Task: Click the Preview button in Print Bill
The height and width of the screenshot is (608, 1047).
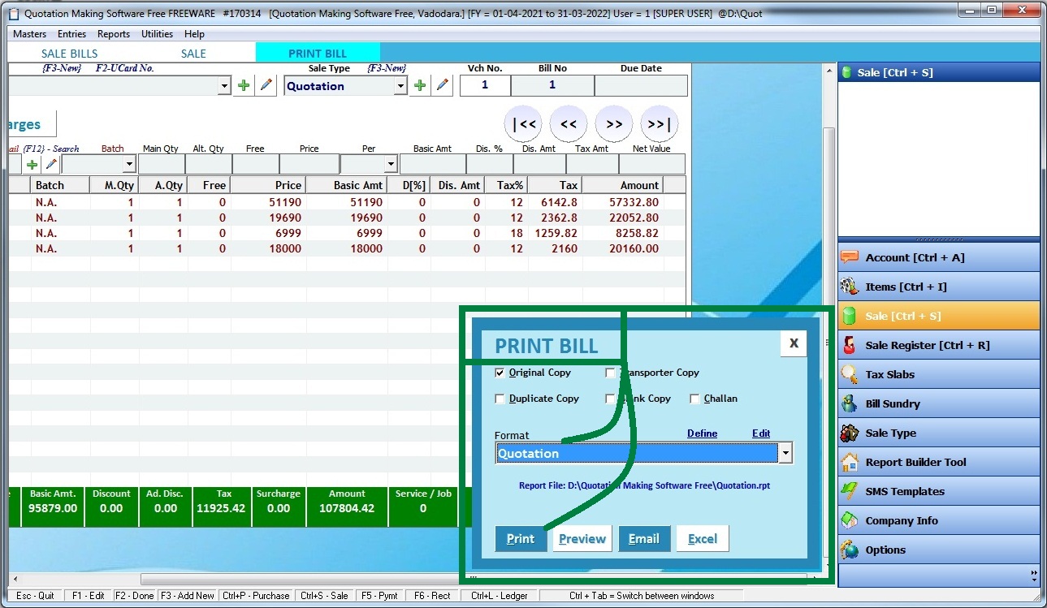Action: 582,538
